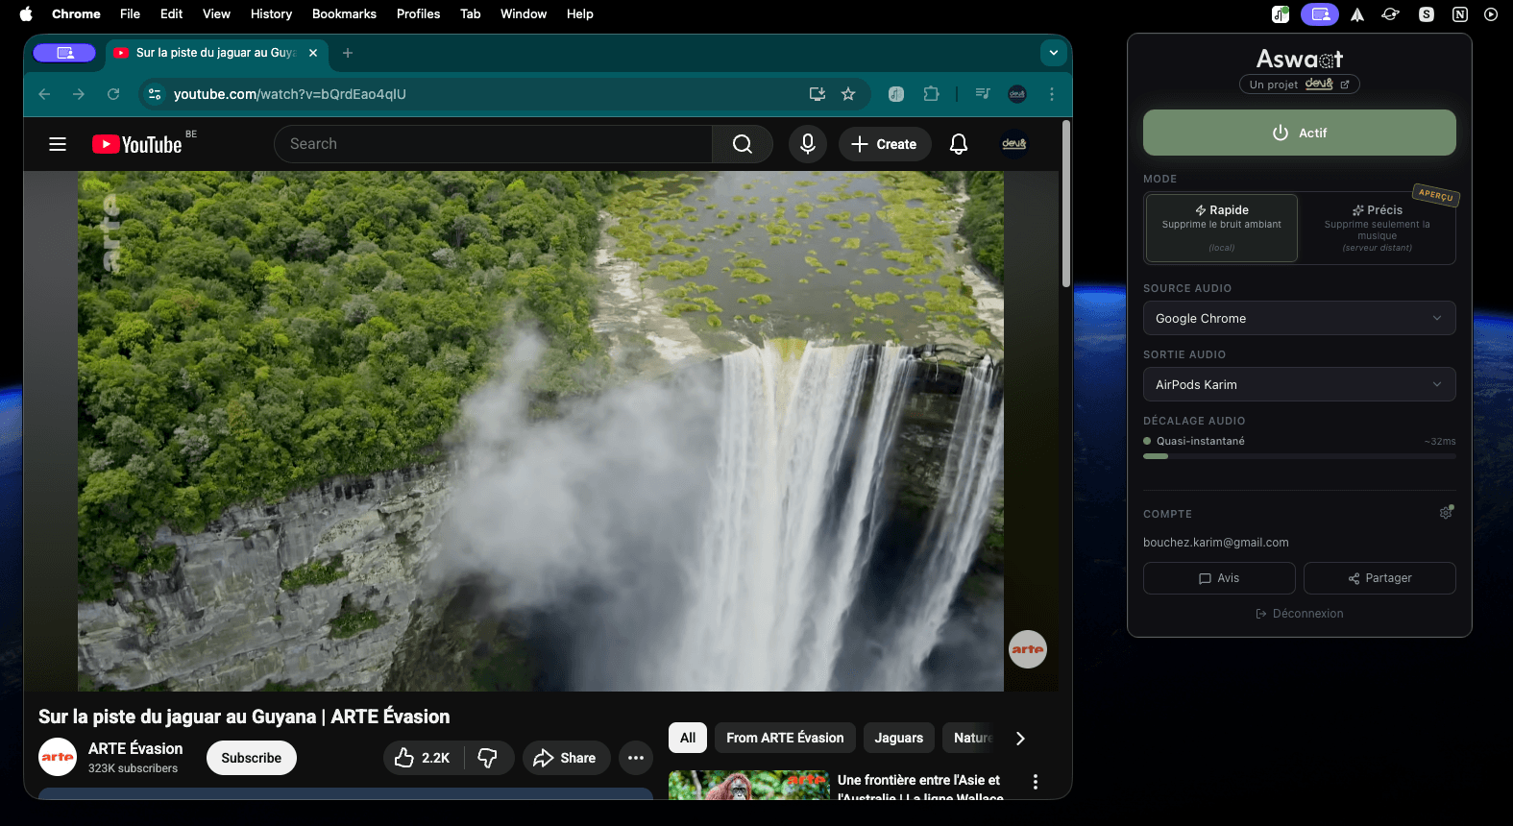Click the ARTE Évasion channel name
1513x826 pixels.
pyautogui.click(x=135, y=748)
